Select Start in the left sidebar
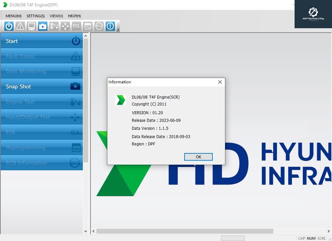 point(41,41)
